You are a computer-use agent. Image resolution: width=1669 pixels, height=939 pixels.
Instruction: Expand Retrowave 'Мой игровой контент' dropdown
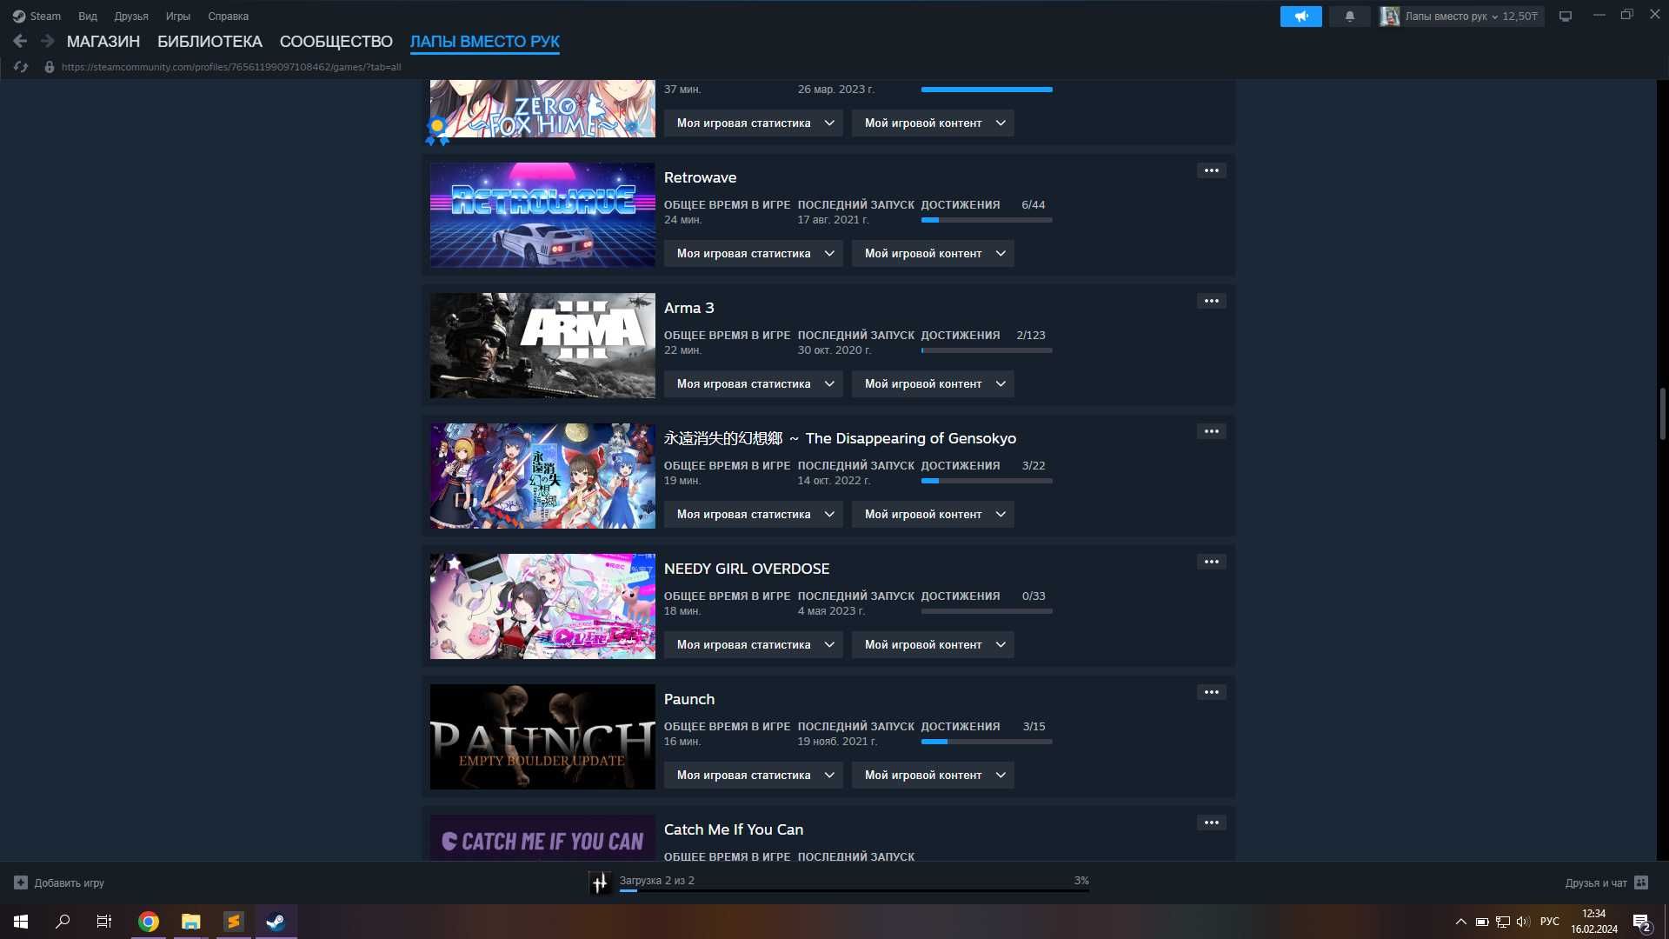[933, 254]
